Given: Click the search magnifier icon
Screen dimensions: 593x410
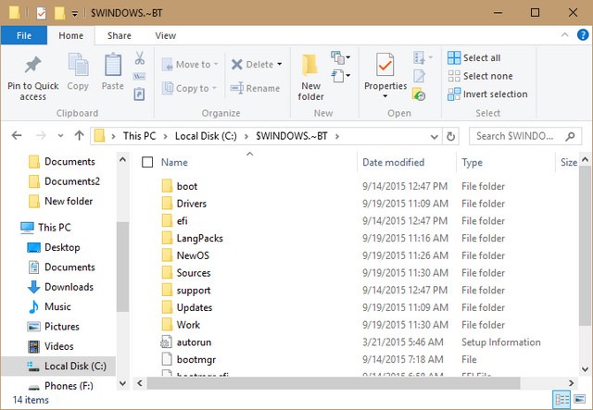Looking at the screenshot, I should pos(571,136).
